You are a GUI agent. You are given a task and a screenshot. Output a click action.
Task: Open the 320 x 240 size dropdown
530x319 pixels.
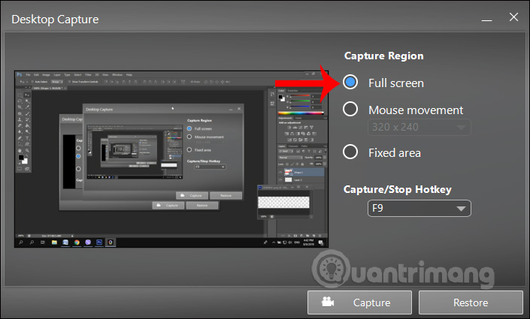click(x=419, y=128)
